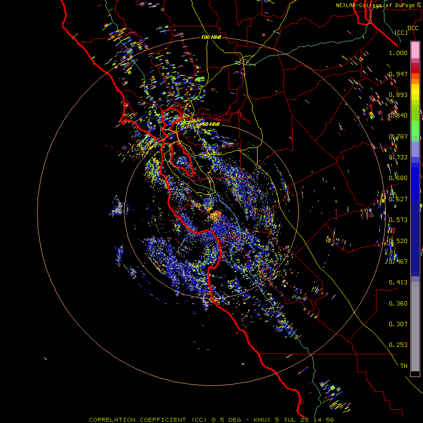Pick the dark navy swatch near 0.520

pyautogui.click(x=415, y=240)
